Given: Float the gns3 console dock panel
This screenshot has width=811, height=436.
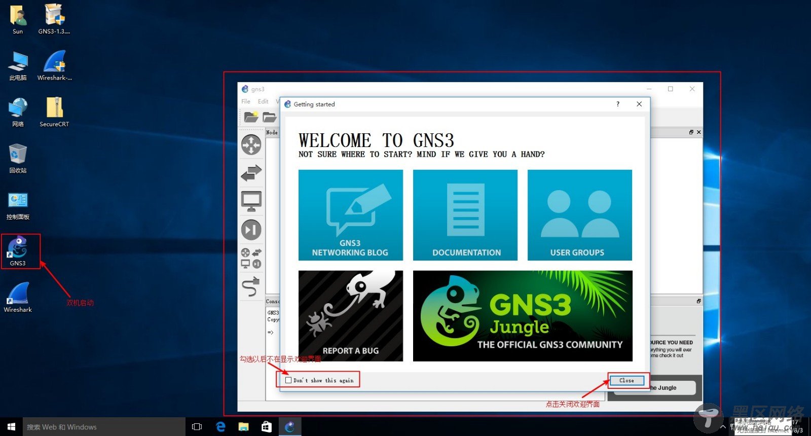Looking at the screenshot, I should pyautogui.click(x=699, y=301).
